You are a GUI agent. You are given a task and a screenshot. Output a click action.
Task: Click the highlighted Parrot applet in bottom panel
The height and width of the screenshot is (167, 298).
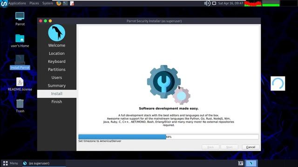pyautogui.click(x=251, y=163)
